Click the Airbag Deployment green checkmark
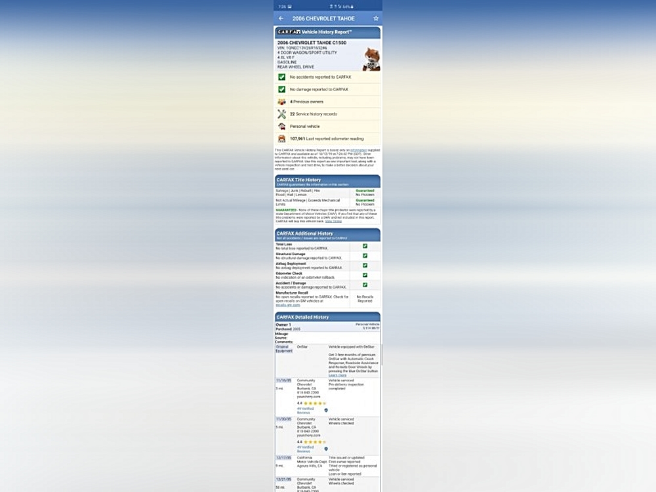Viewport: 656px width, 492px height. click(365, 266)
